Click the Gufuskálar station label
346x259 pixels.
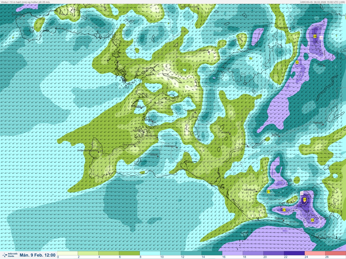click(x=17, y=14)
